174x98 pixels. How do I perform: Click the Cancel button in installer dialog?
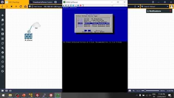pos(99,30)
